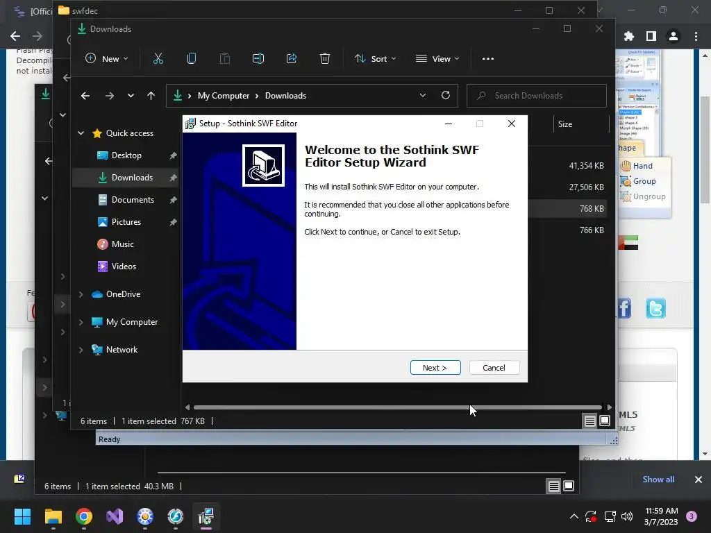Click the Rename icon in Downloads toolbar
The width and height of the screenshot is (711, 533).
(258, 58)
